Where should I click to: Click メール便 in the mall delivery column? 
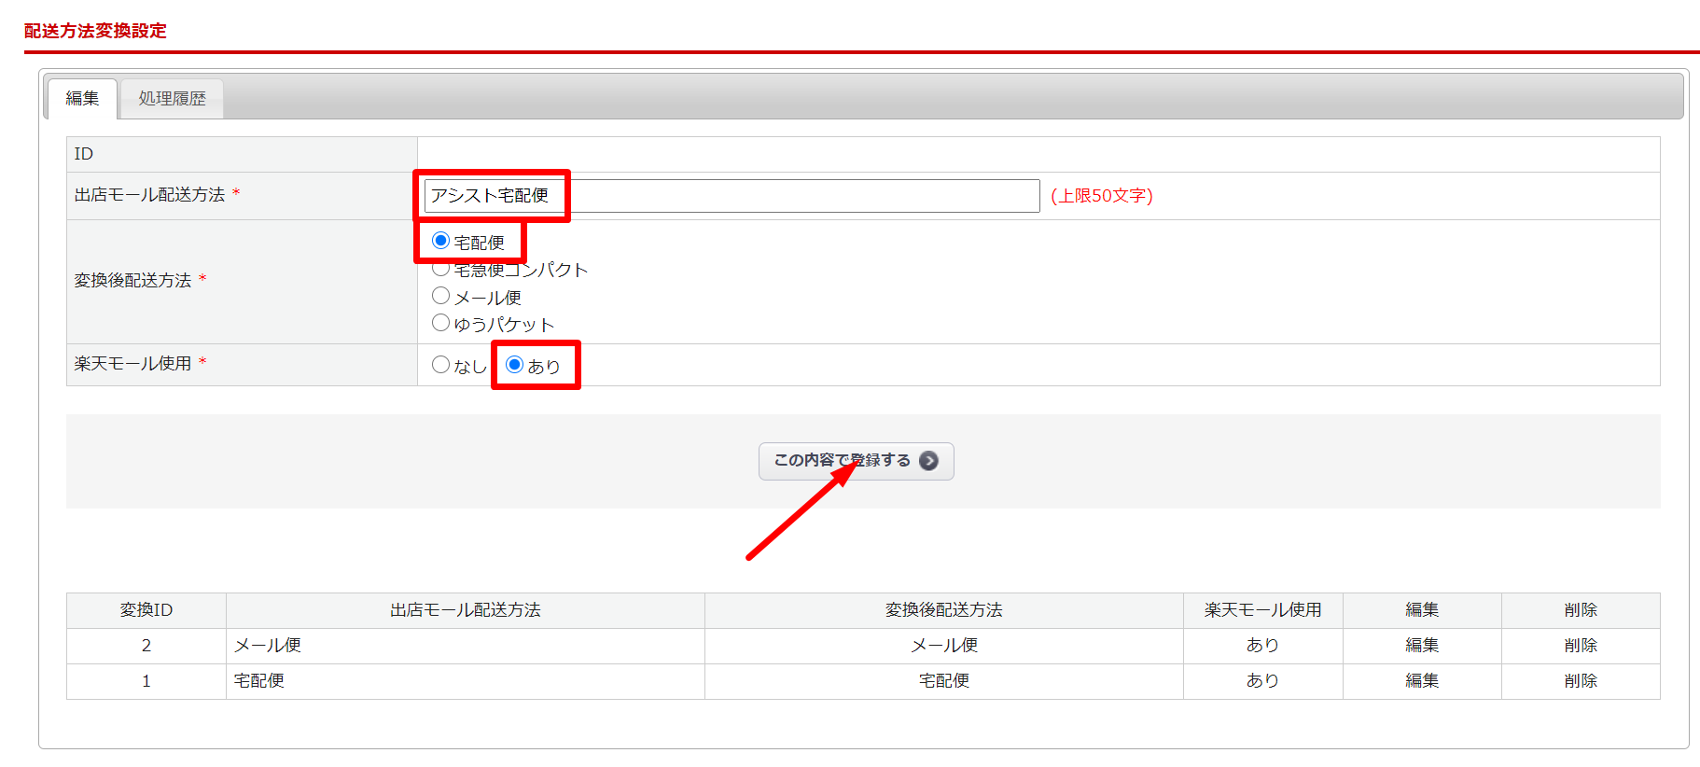point(268,646)
